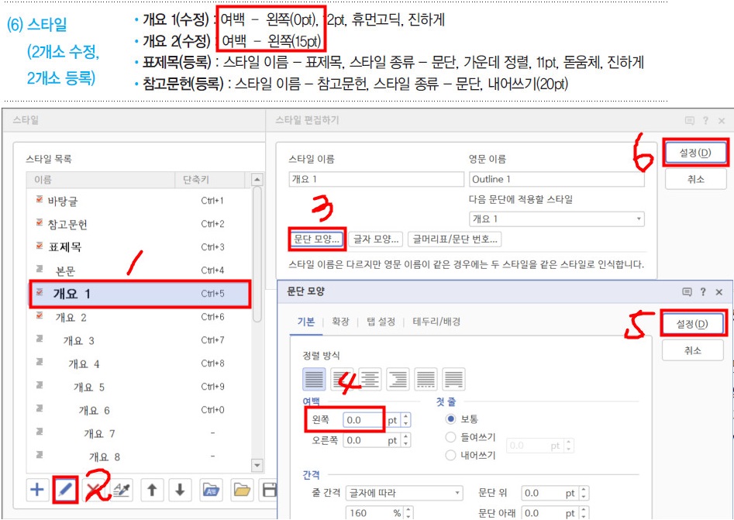Click the 왼쪽 margin input field
This screenshot has width=734, height=520.
click(x=364, y=420)
